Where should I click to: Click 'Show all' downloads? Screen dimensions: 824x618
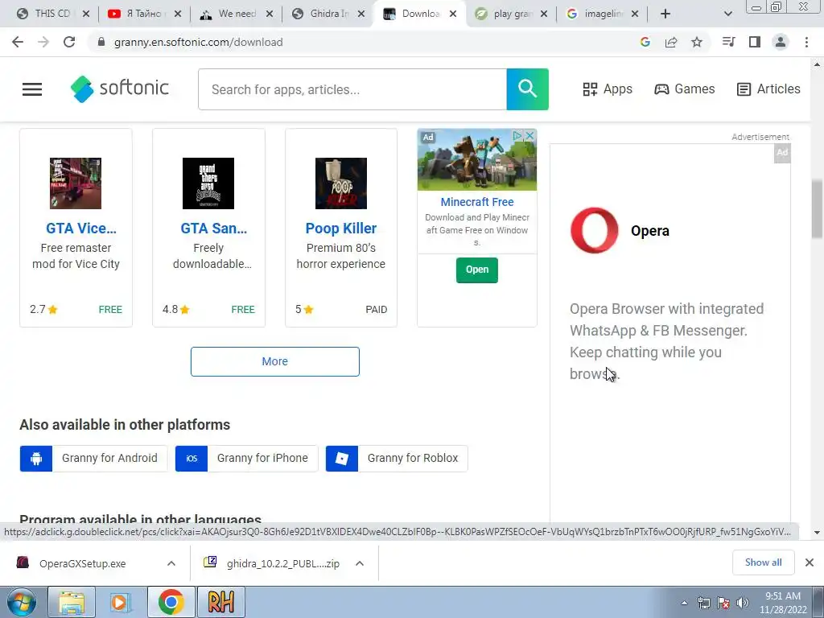click(x=763, y=562)
